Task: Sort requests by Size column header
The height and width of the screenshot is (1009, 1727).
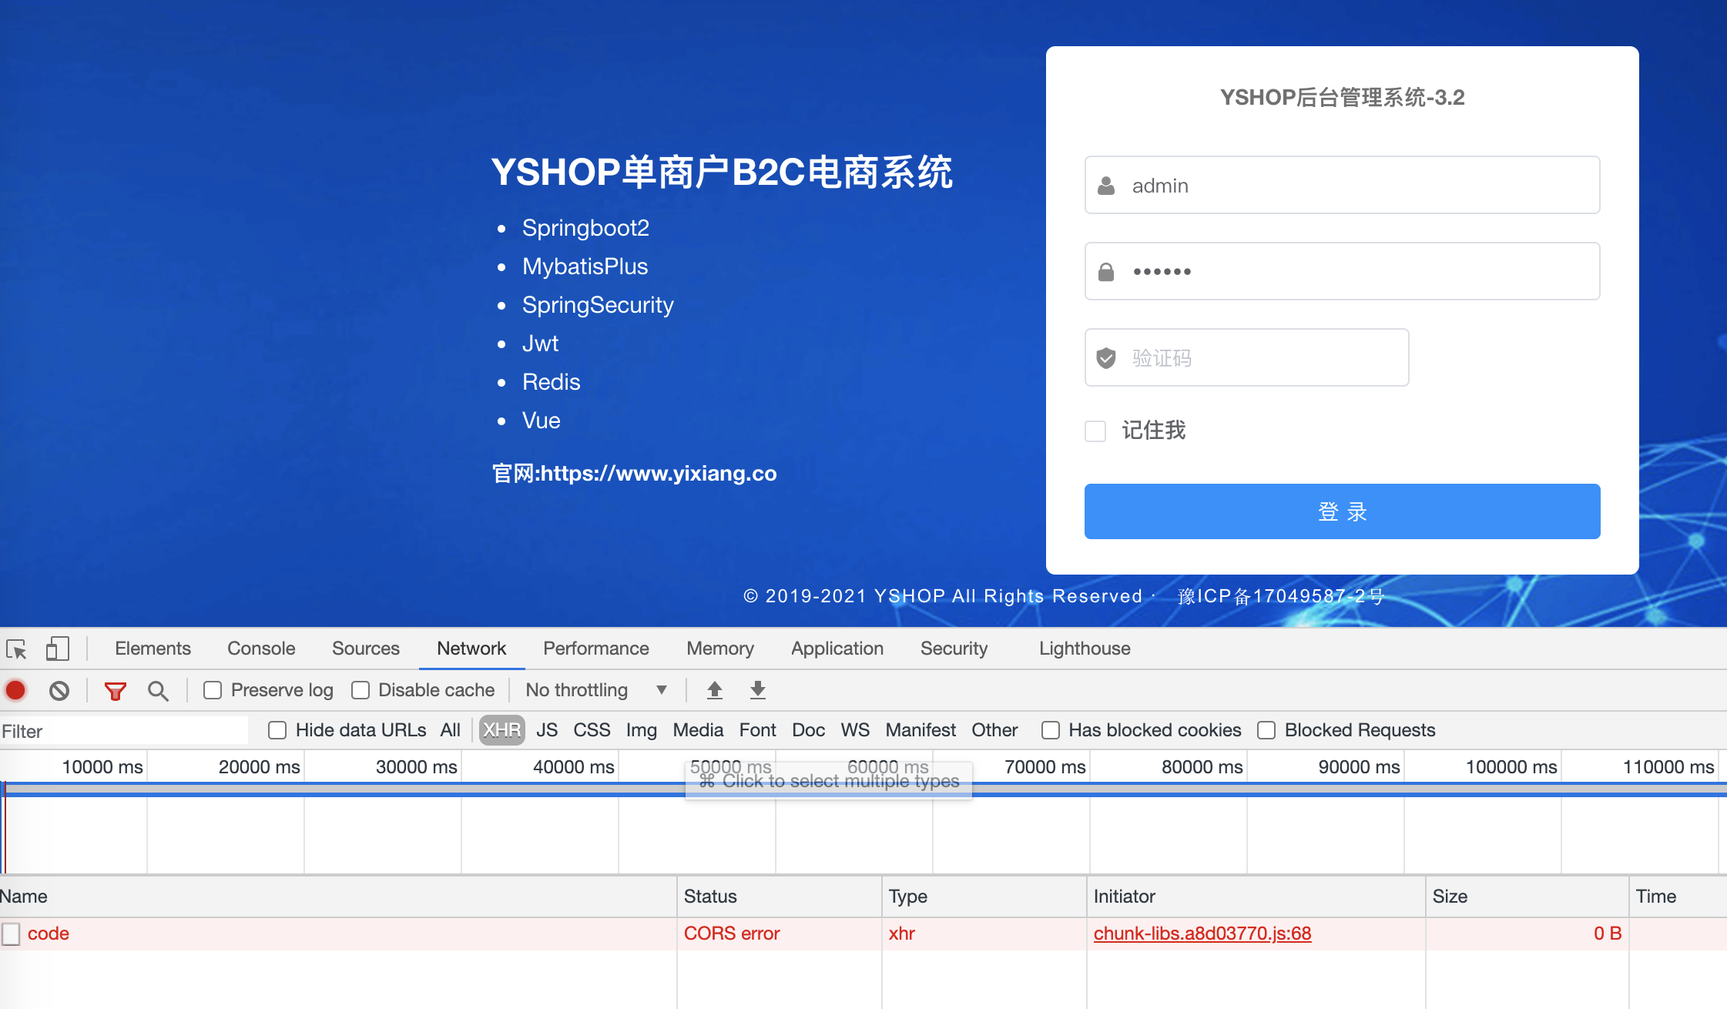Action: (x=1527, y=897)
